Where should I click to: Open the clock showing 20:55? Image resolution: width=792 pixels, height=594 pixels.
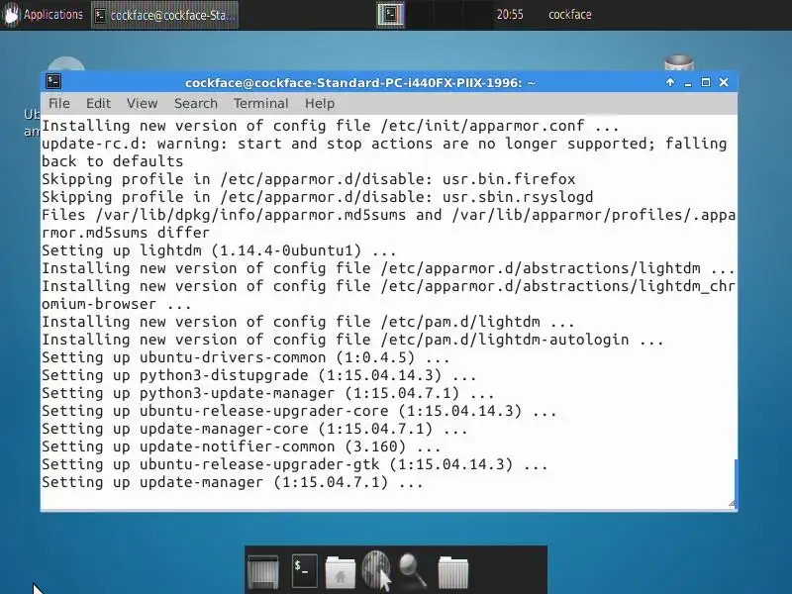[510, 15]
